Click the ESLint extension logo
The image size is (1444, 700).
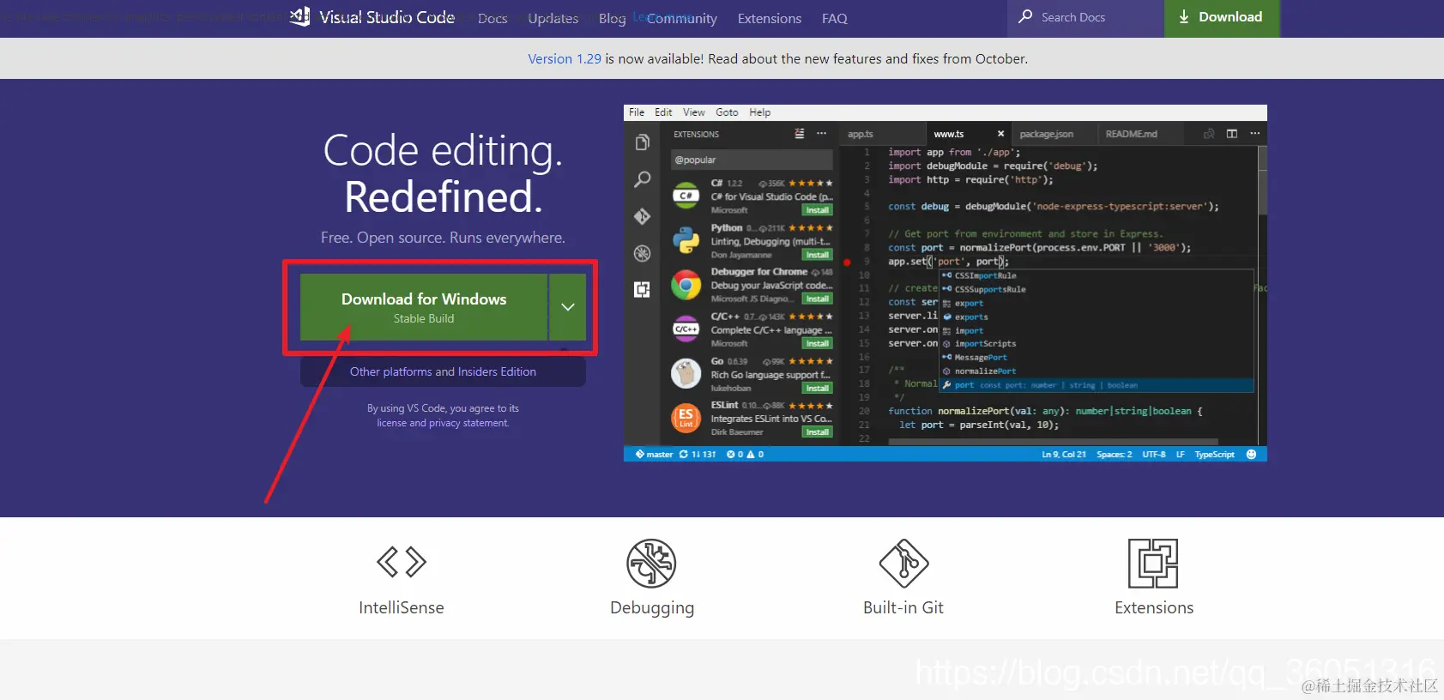pos(686,418)
